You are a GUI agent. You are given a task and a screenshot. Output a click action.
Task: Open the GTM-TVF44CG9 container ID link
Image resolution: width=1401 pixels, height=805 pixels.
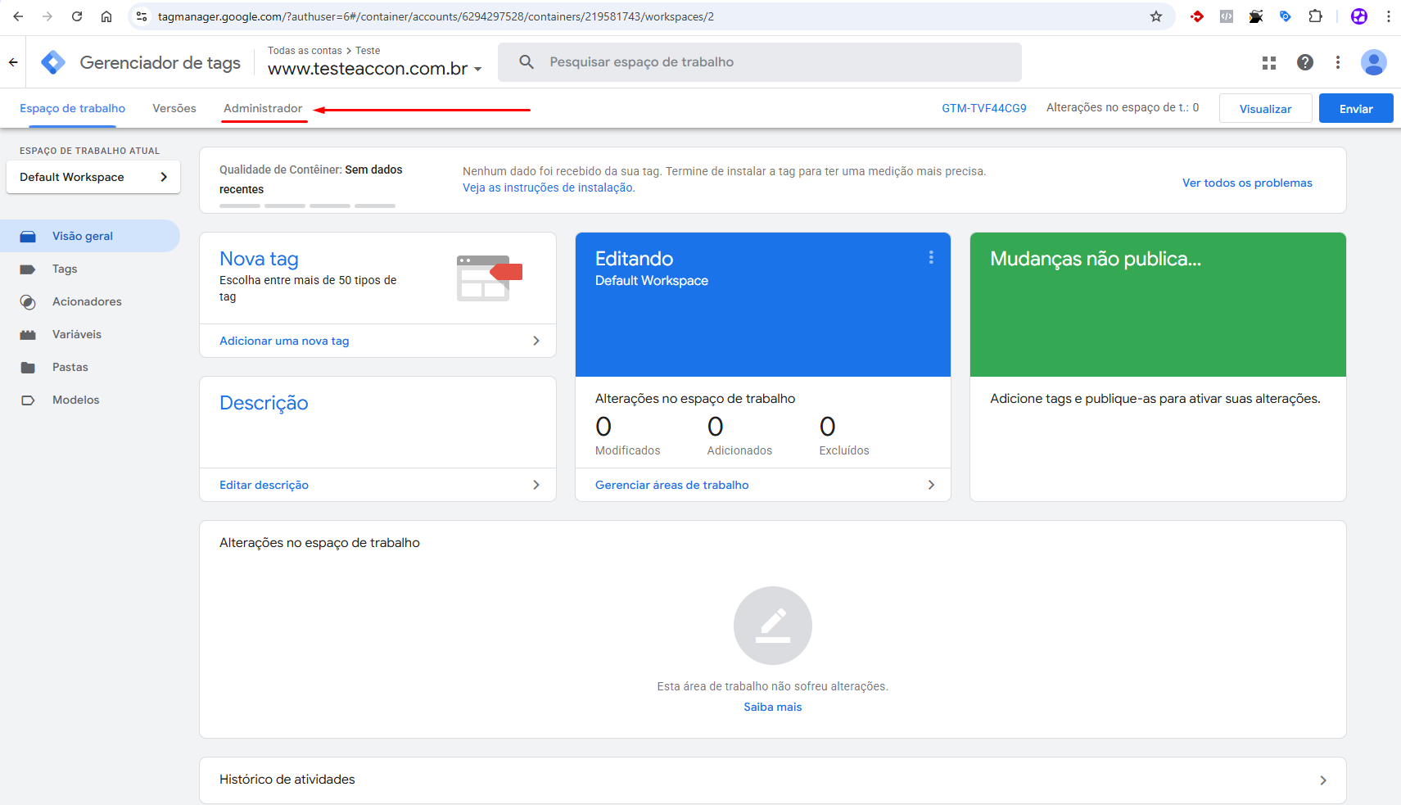984,108
